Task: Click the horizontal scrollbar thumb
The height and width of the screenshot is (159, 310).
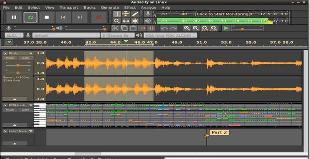Action: (88, 154)
